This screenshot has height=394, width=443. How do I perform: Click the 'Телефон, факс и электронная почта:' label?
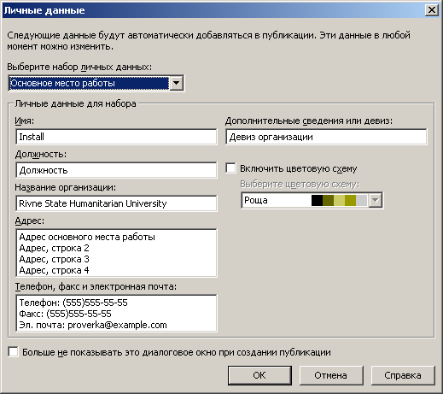pos(96,286)
